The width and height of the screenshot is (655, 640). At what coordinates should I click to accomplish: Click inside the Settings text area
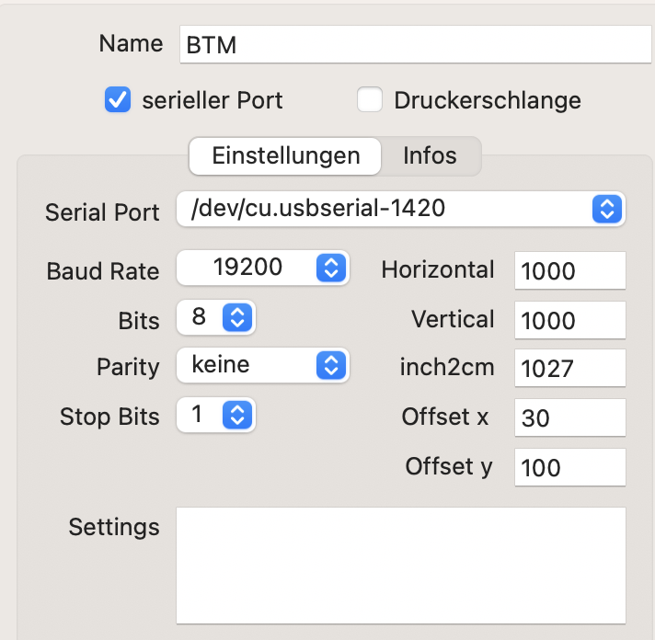coord(401,566)
